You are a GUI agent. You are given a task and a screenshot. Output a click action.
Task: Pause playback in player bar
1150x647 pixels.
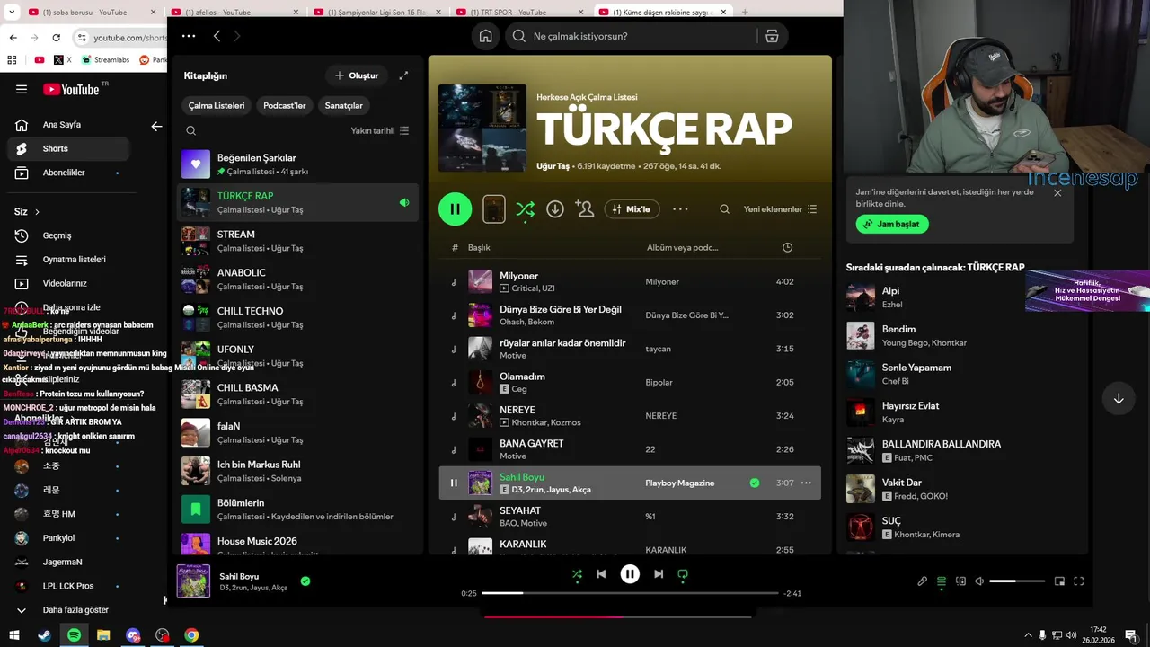click(x=630, y=573)
